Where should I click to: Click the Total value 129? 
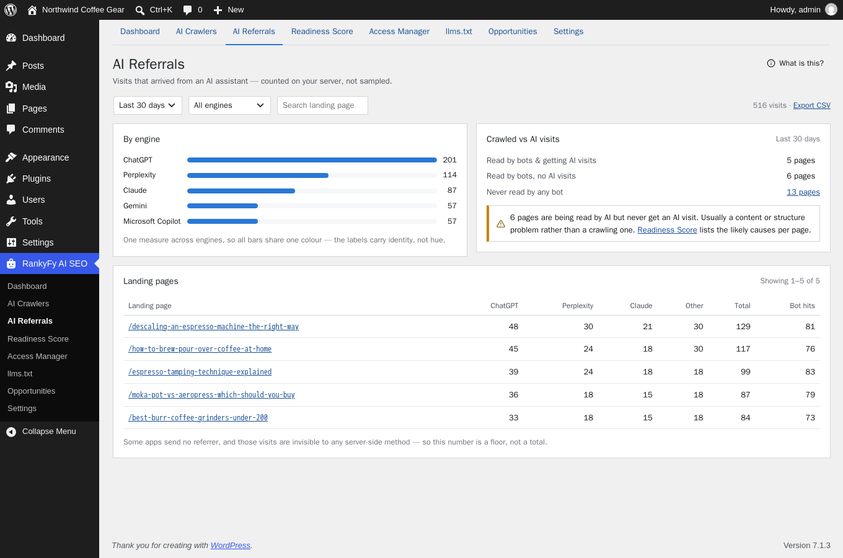pos(743,327)
